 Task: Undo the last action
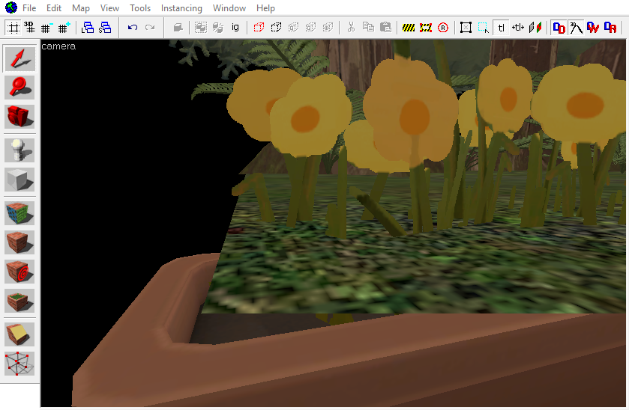[x=133, y=28]
